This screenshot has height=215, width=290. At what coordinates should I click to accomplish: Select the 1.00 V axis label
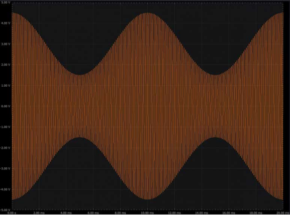click(6, 86)
